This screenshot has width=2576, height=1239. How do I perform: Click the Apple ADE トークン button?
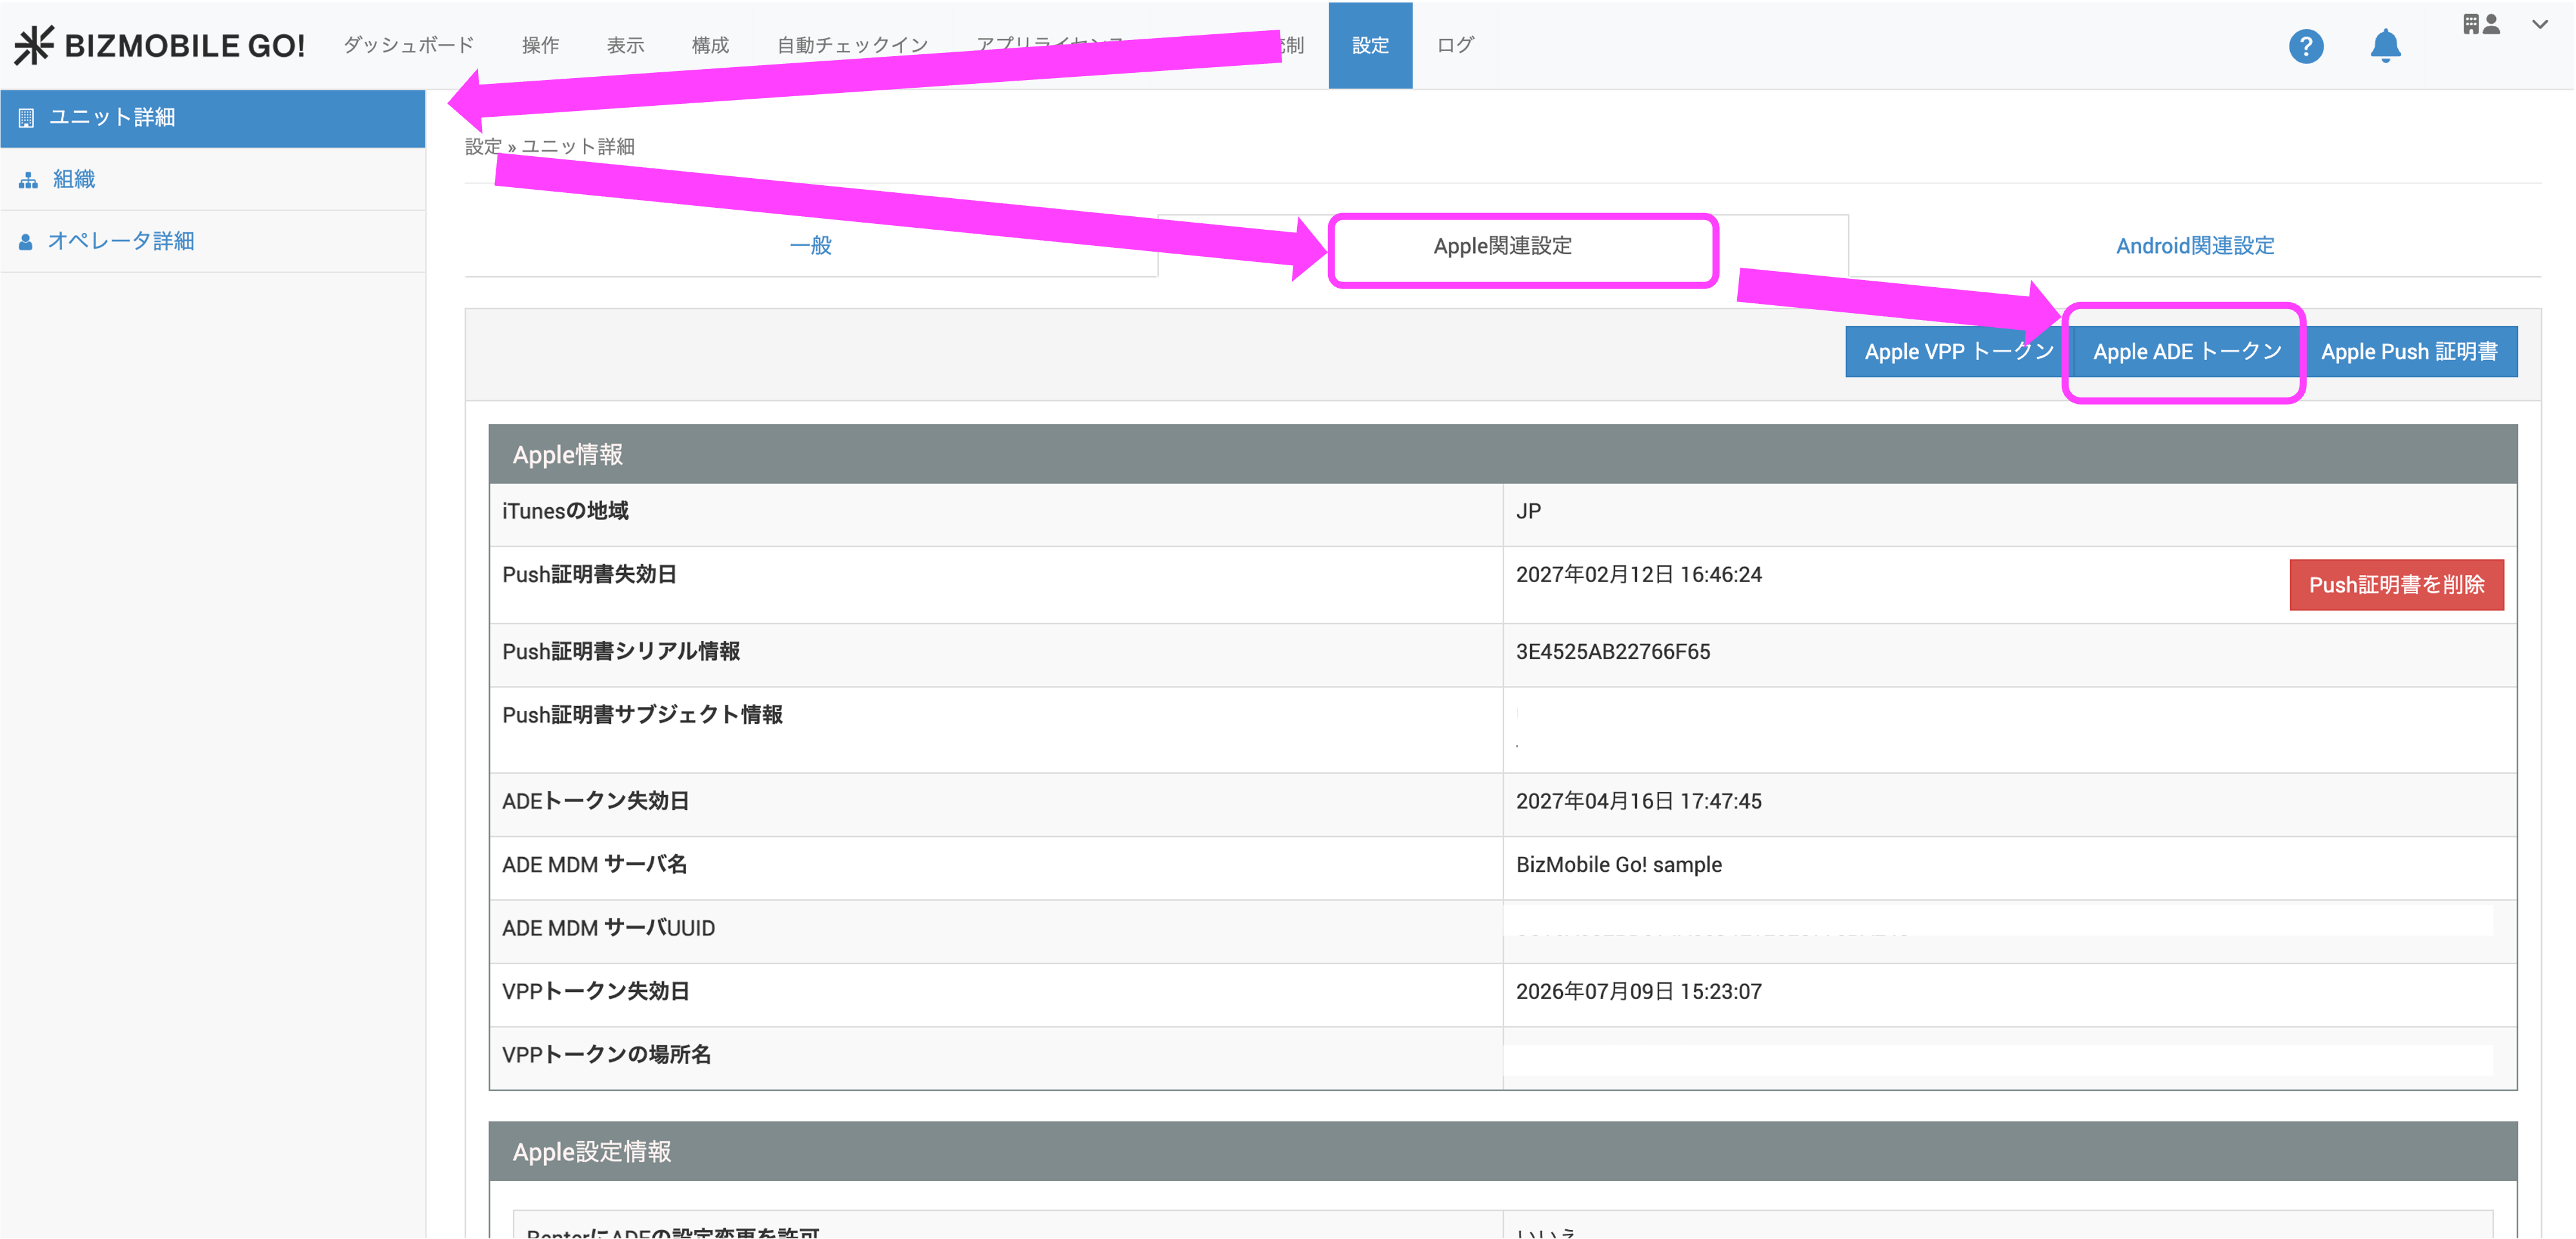tap(2186, 352)
